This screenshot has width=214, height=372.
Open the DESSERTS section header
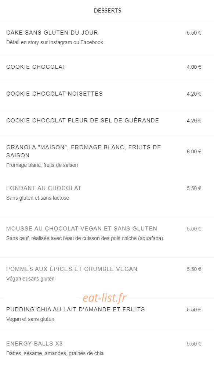(107, 10)
